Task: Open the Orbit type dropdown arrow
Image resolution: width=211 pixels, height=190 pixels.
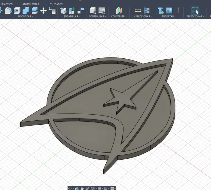Action: pyautogui.click(x=73, y=189)
